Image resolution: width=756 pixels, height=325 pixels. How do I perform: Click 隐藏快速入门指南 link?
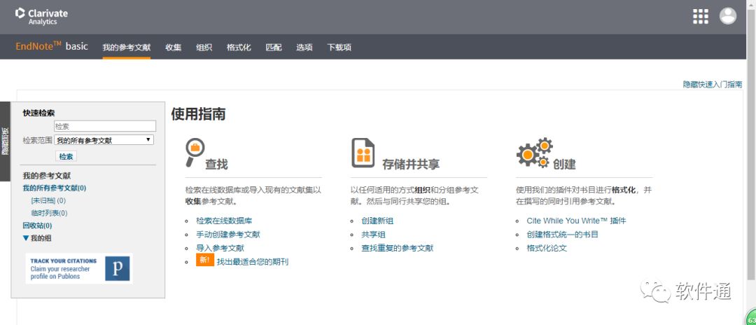(712, 84)
